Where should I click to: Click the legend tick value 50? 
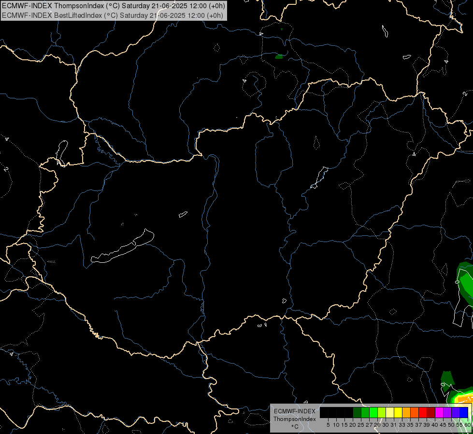click(451, 425)
